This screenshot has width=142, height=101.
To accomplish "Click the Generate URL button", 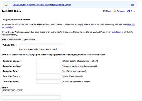I will point(9,91).
